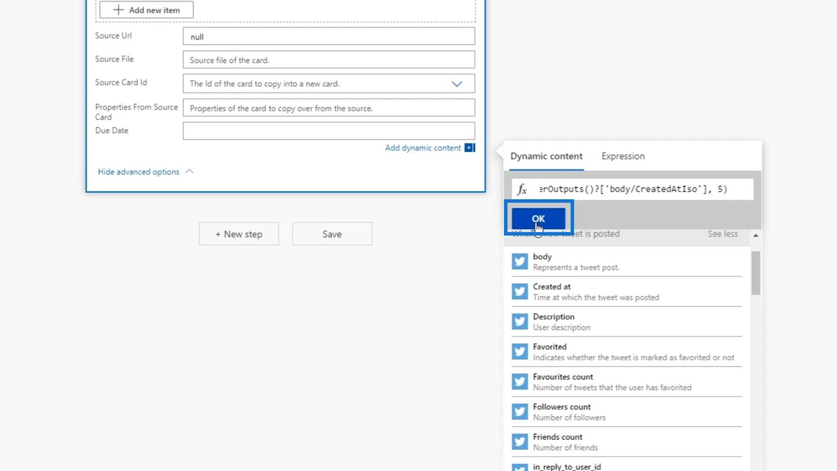Click the Save button
The height and width of the screenshot is (471, 837).
(x=332, y=234)
